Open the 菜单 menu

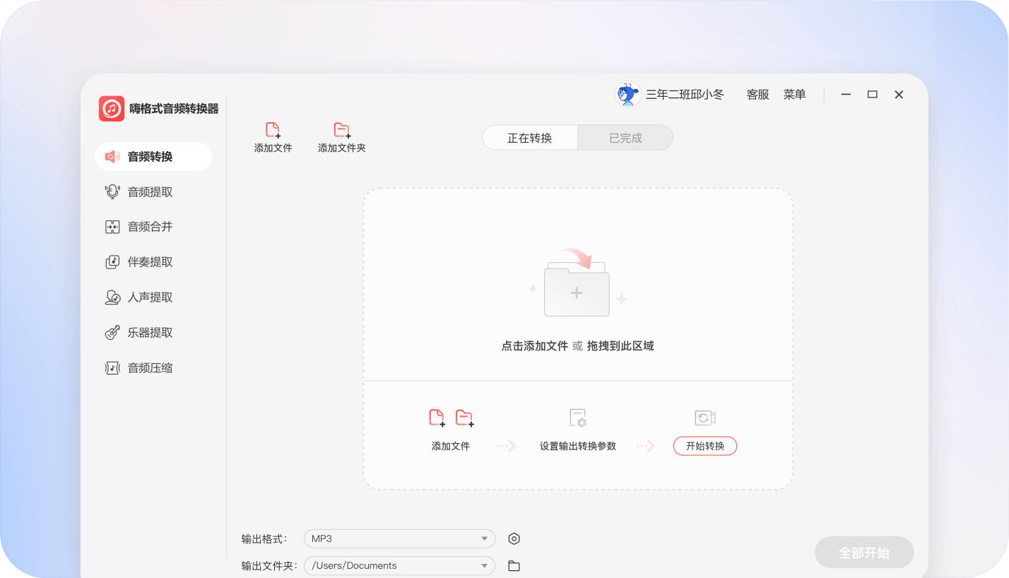coord(794,95)
